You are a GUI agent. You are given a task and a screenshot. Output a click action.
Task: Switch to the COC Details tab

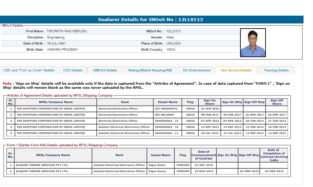73,70
